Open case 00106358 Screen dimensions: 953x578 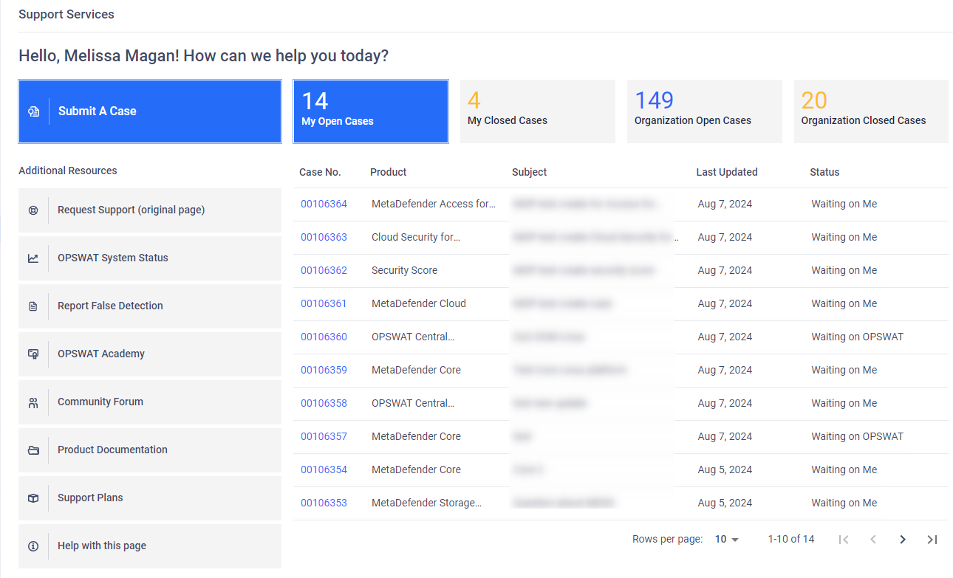click(324, 404)
